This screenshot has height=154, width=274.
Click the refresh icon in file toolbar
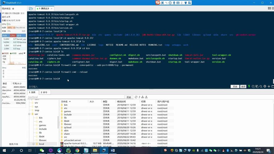coord(136,97)
